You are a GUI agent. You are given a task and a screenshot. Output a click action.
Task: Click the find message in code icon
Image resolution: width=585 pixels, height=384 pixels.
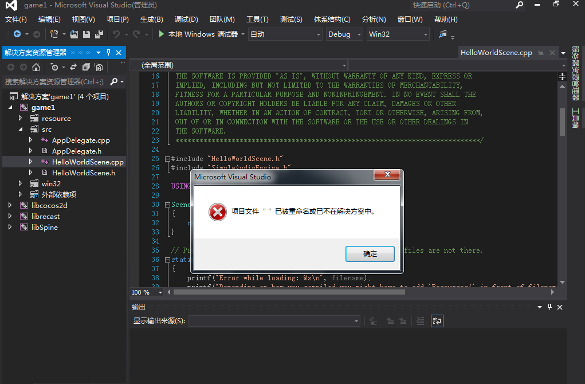click(x=373, y=321)
